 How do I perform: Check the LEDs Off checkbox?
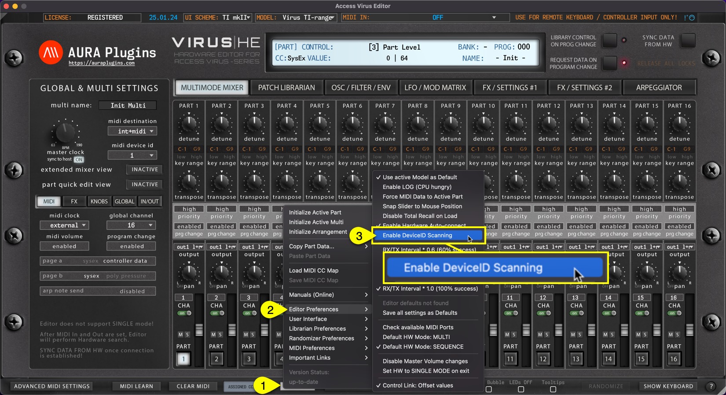(521, 389)
